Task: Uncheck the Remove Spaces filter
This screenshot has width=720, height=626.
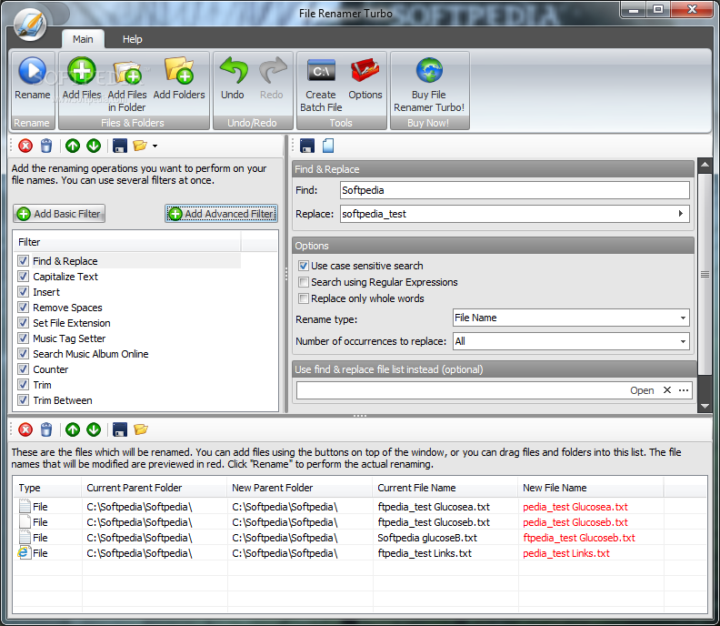Action: (x=23, y=308)
